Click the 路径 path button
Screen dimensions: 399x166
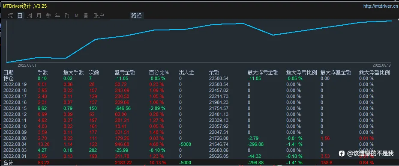[136, 16]
